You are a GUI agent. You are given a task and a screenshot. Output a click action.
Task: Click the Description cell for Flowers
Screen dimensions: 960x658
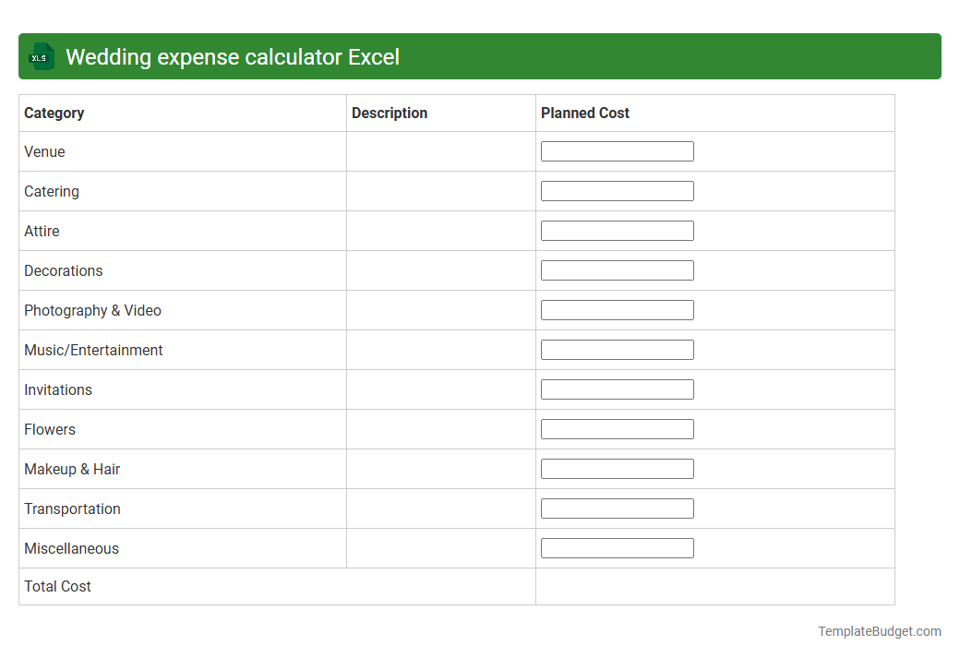440,428
